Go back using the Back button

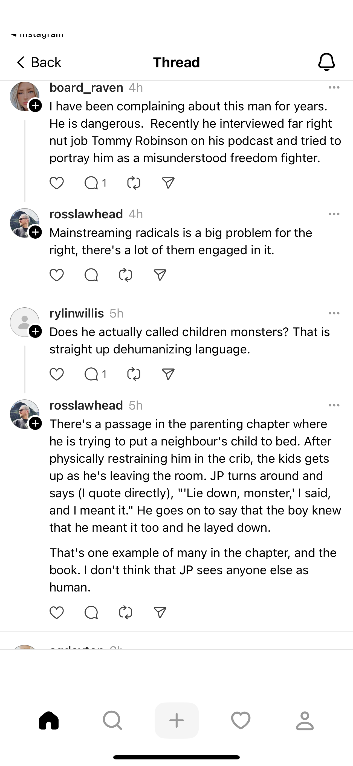pos(39,62)
